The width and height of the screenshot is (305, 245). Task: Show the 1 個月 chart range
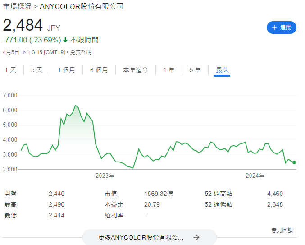[x=66, y=70]
